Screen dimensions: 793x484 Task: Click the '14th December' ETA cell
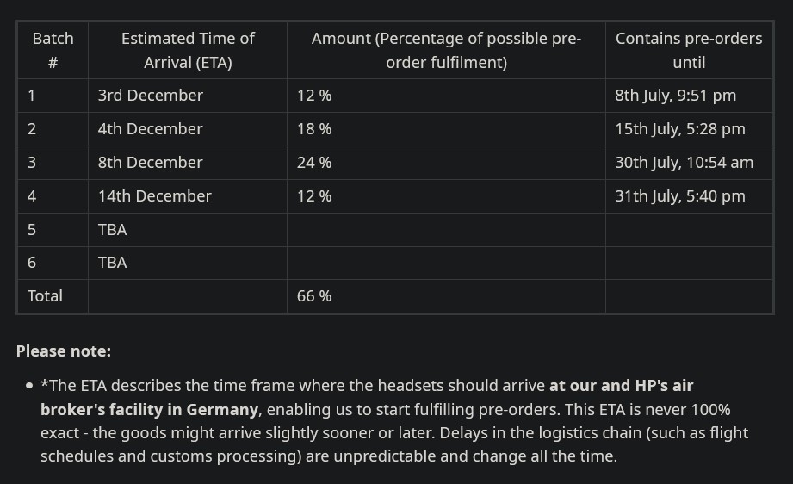pyautogui.click(x=188, y=196)
